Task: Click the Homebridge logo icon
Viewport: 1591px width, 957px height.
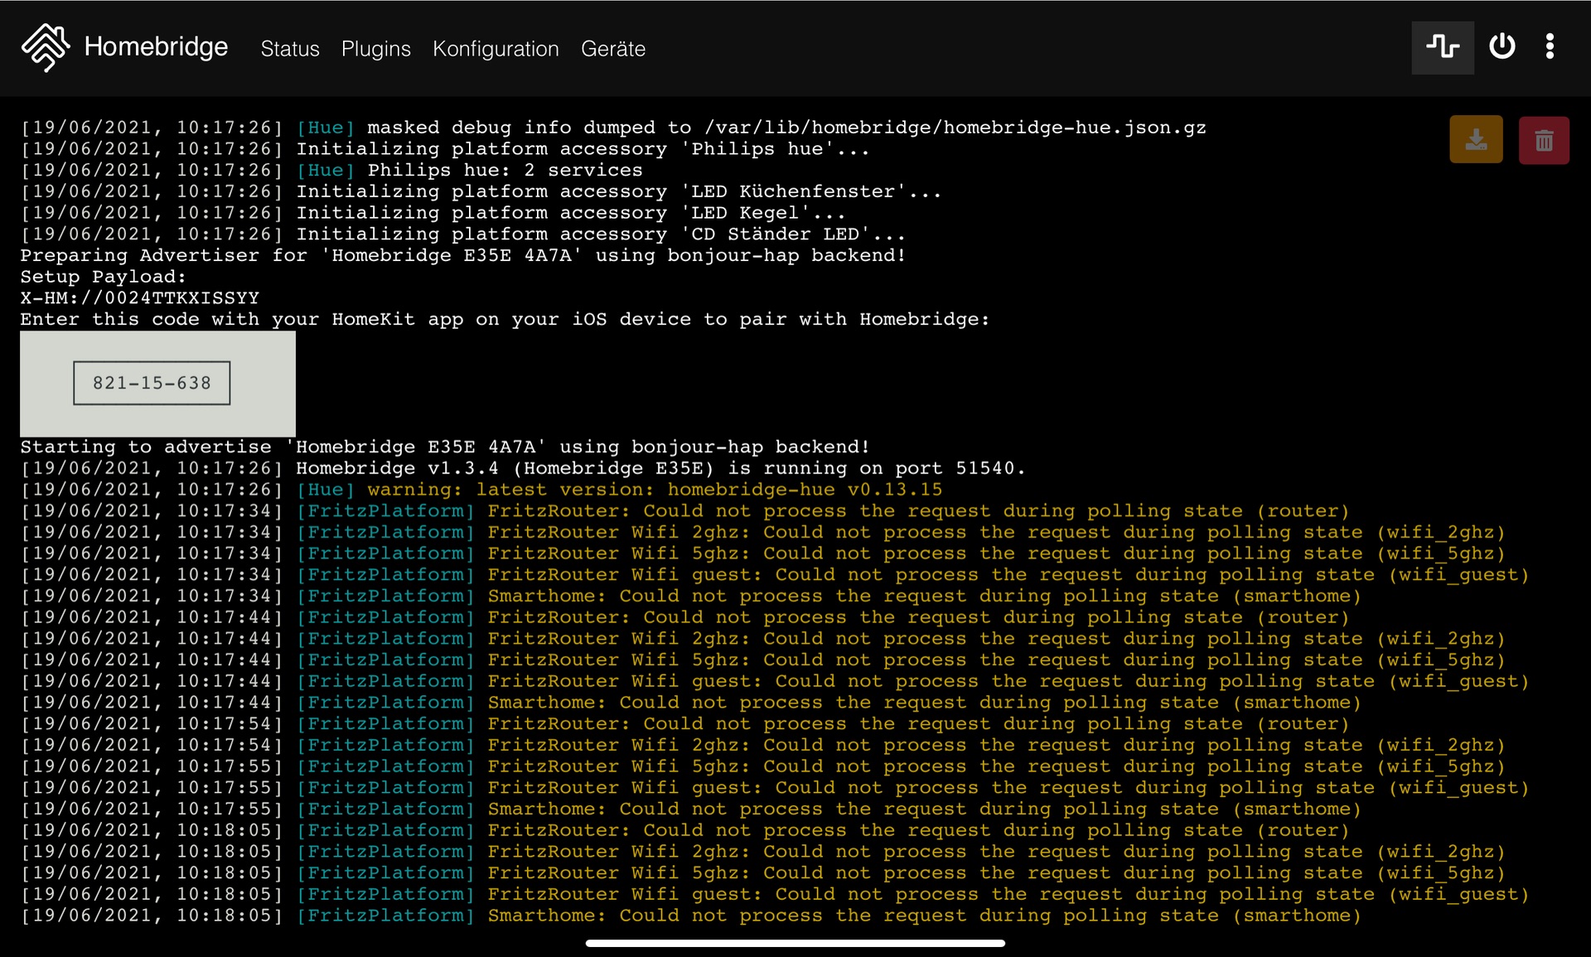Action: [45, 47]
